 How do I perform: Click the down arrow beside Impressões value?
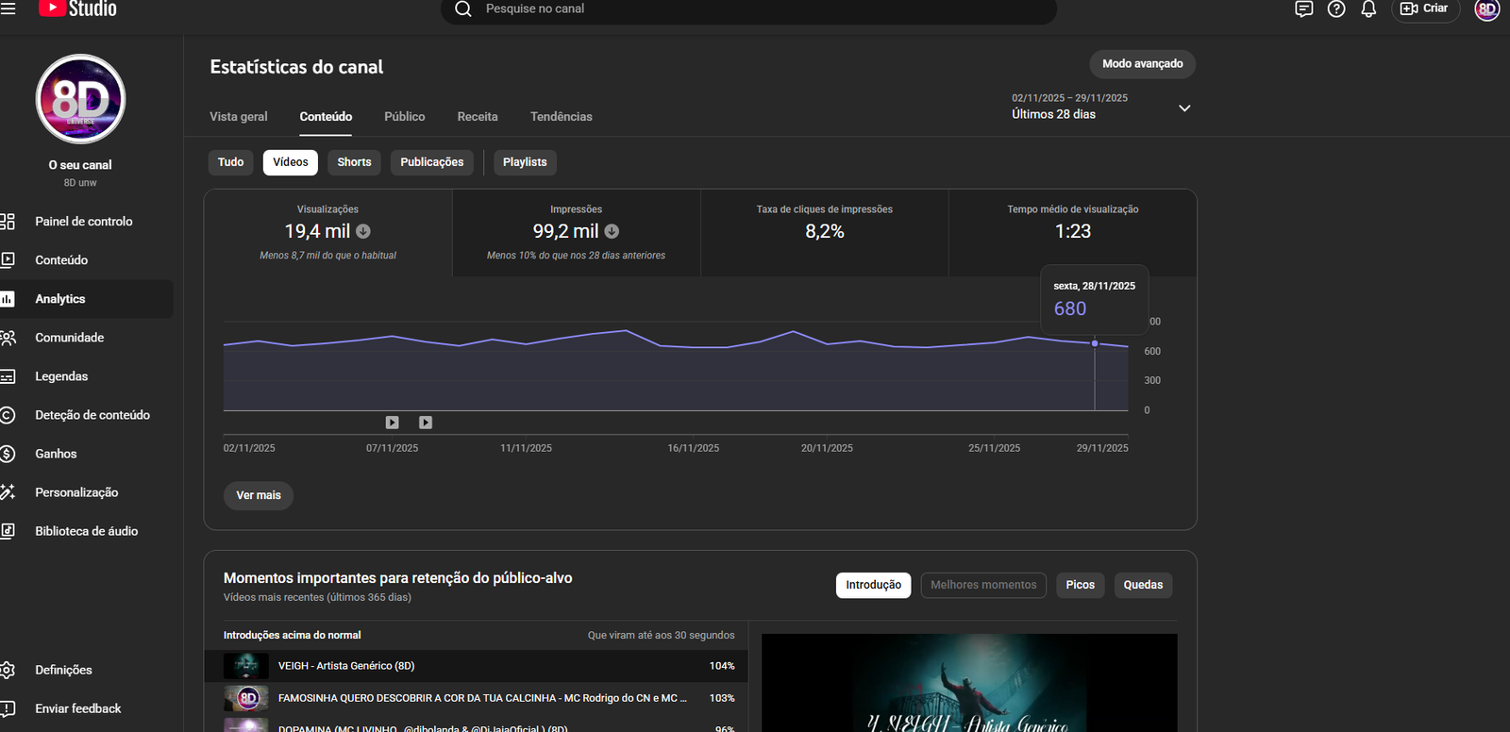[612, 231]
